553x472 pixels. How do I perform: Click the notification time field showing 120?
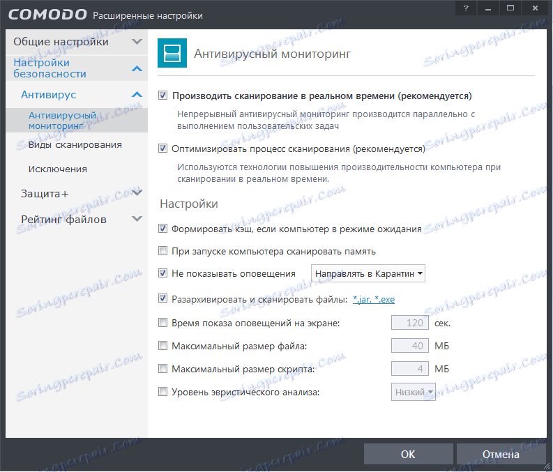tap(410, 323)
